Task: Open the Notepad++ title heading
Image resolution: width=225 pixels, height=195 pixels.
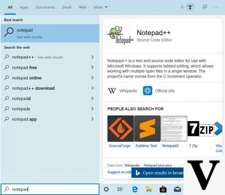Action: coord(154,33)
